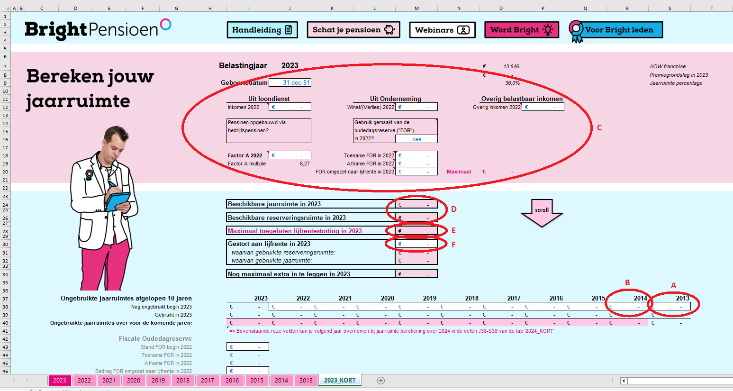This screenshot has height=391, width=733.
Task: Go to the 2018 sheet tab
Action: [183, 381]
